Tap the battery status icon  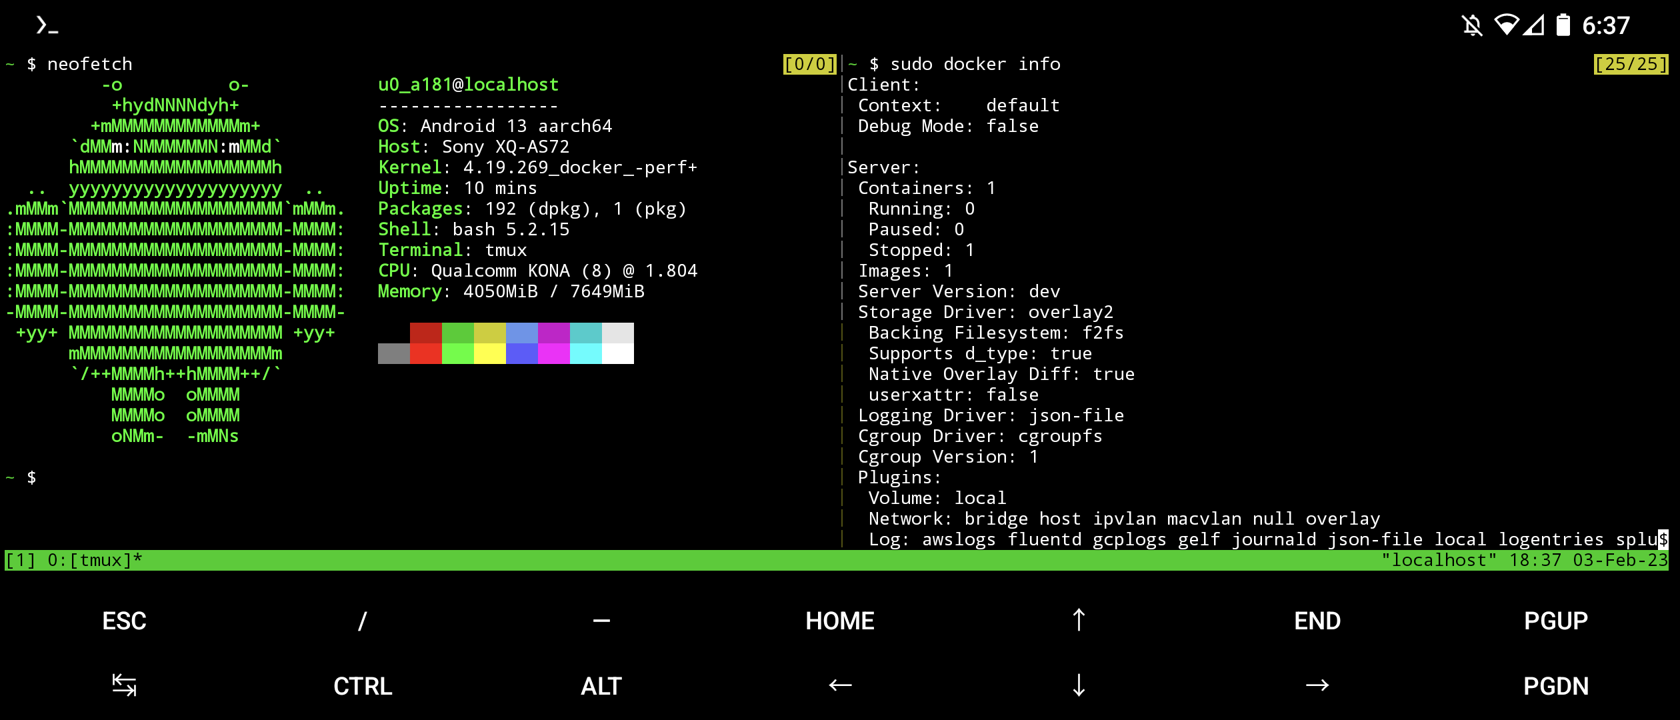[1563, 25]
